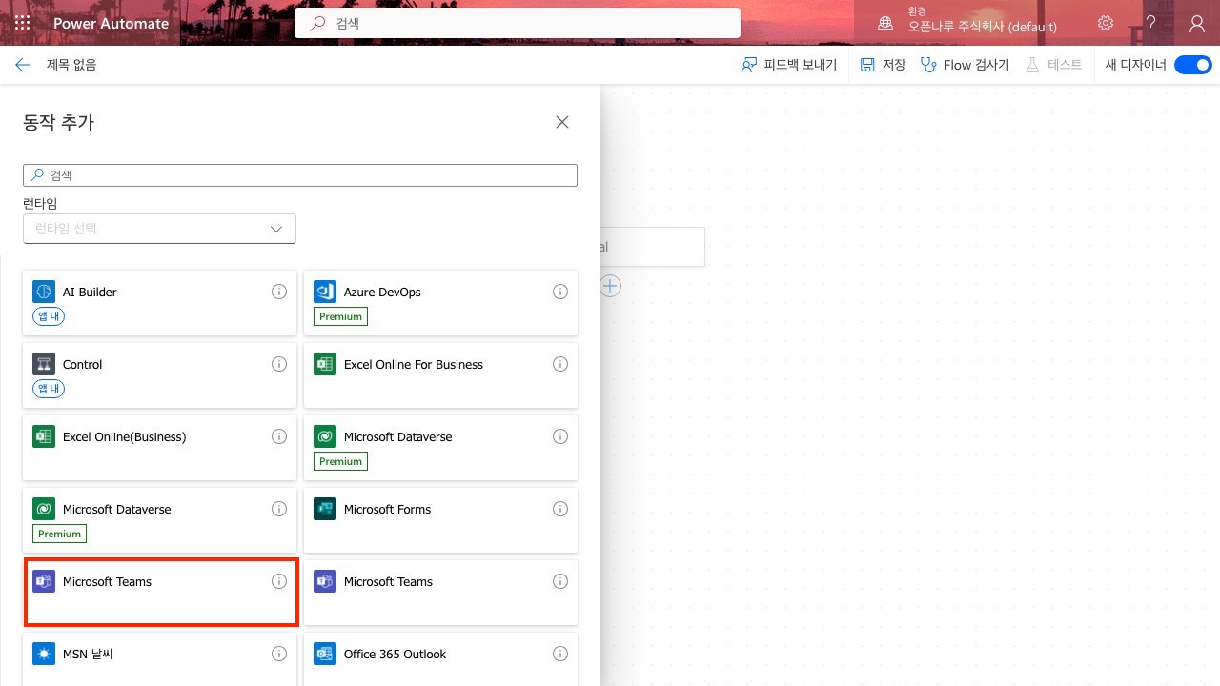This screenshot has width=1220, height=686.
Task: Click the plus icon to add step
Action: [610, 286]
